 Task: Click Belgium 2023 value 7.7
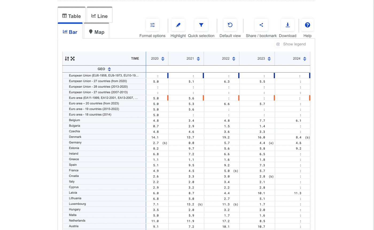click(262, 121)
